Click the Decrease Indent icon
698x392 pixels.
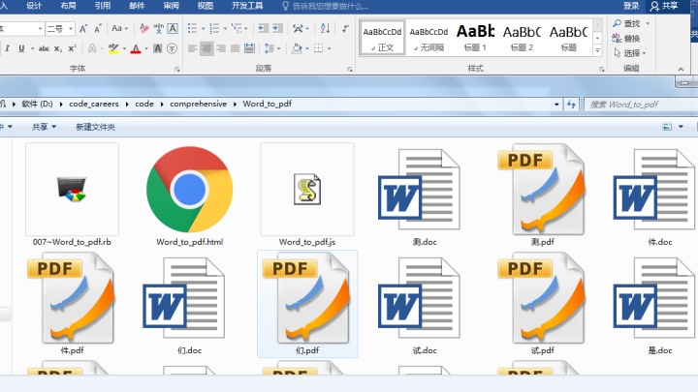pyautogui.click(x=263, y=28)
